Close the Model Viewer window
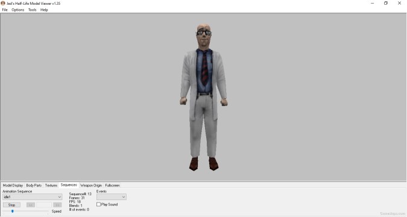Image resolution: width=407 pixels, height=217 pixels. click(x=400, y=4)
